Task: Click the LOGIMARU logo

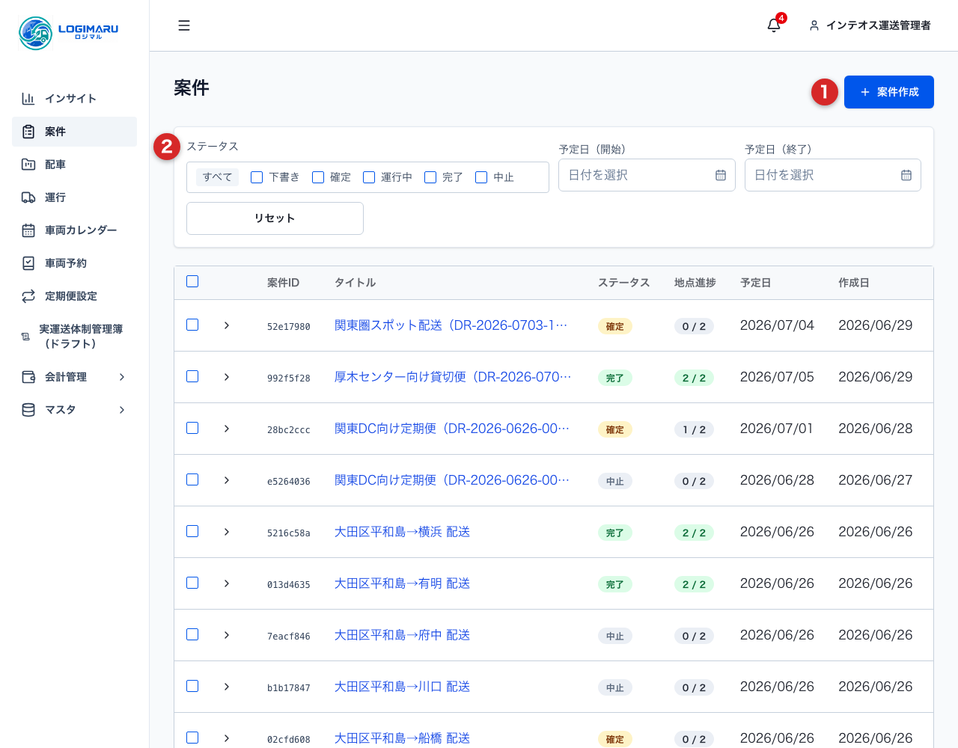Action: 68,33
